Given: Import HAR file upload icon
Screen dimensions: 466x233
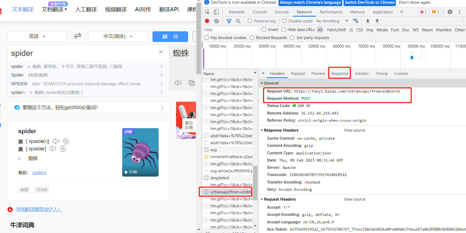Looking at the screenshot, I should tap(368, 21).
